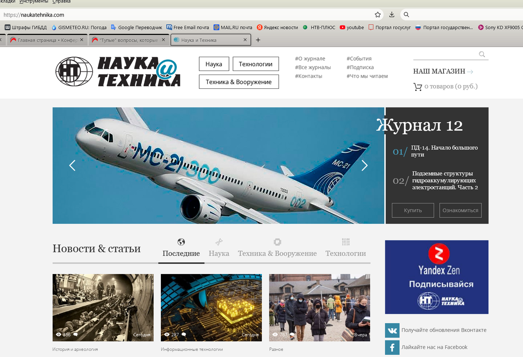The height and width of the screenshot is (357, 523).
Task: Open the НАШ МАГАЗИН link
Action: pos(443,71)
